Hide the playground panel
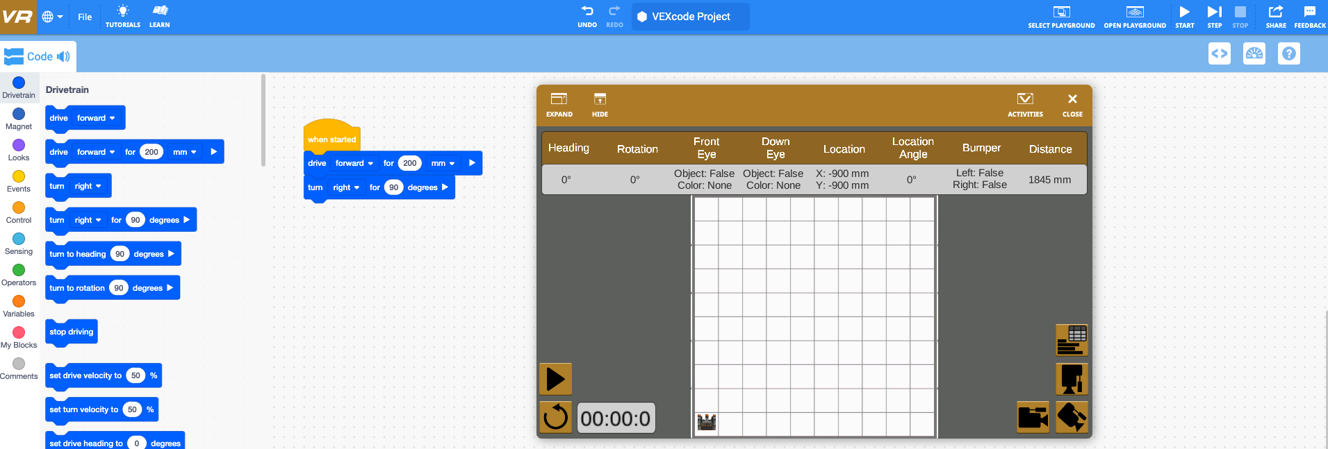1328x449 pixels. click(x=600, y=104)
